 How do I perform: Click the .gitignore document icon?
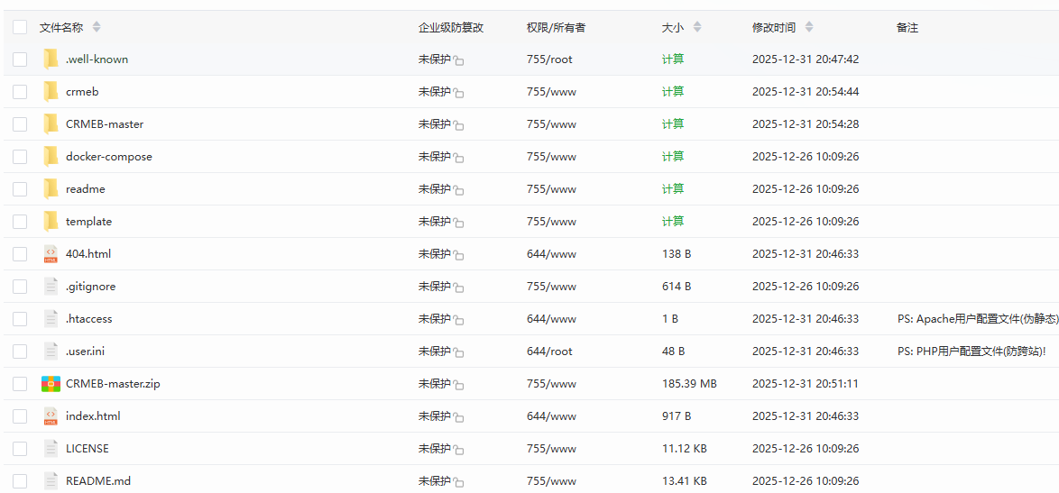pos(51,287)
